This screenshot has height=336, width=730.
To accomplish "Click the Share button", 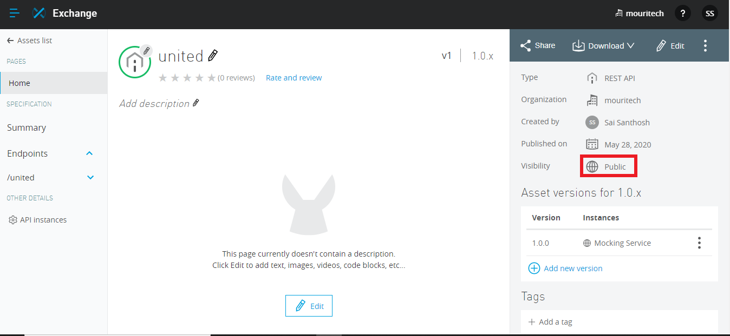I will coord(537,46).
